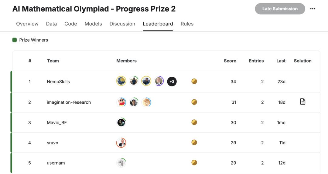Open the Discussion tab
The width and height of the screenshot is (328, 174).
coord(122,24)
